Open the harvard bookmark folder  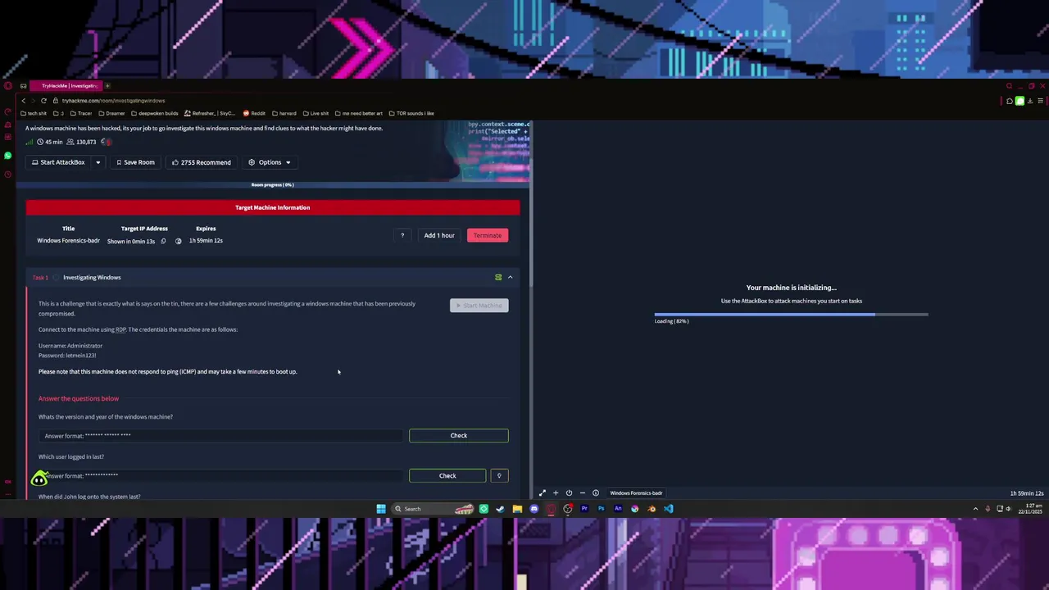(x=284, y=113)
